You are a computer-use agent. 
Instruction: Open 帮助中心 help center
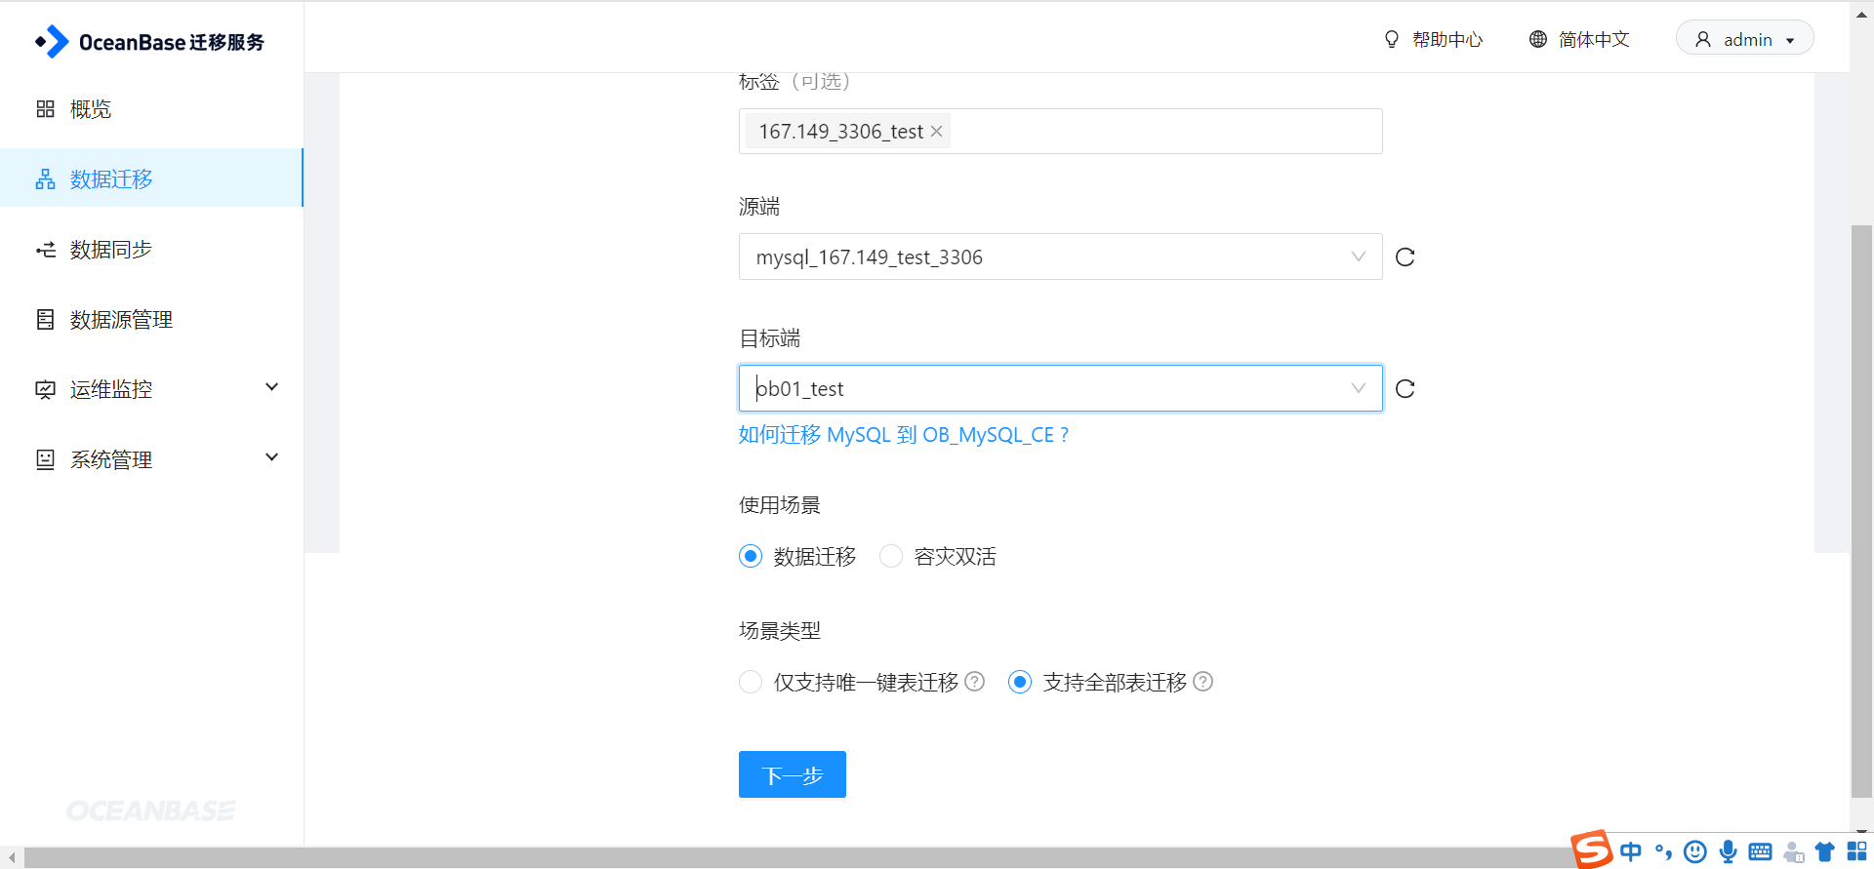click(x=1446, y=39)
